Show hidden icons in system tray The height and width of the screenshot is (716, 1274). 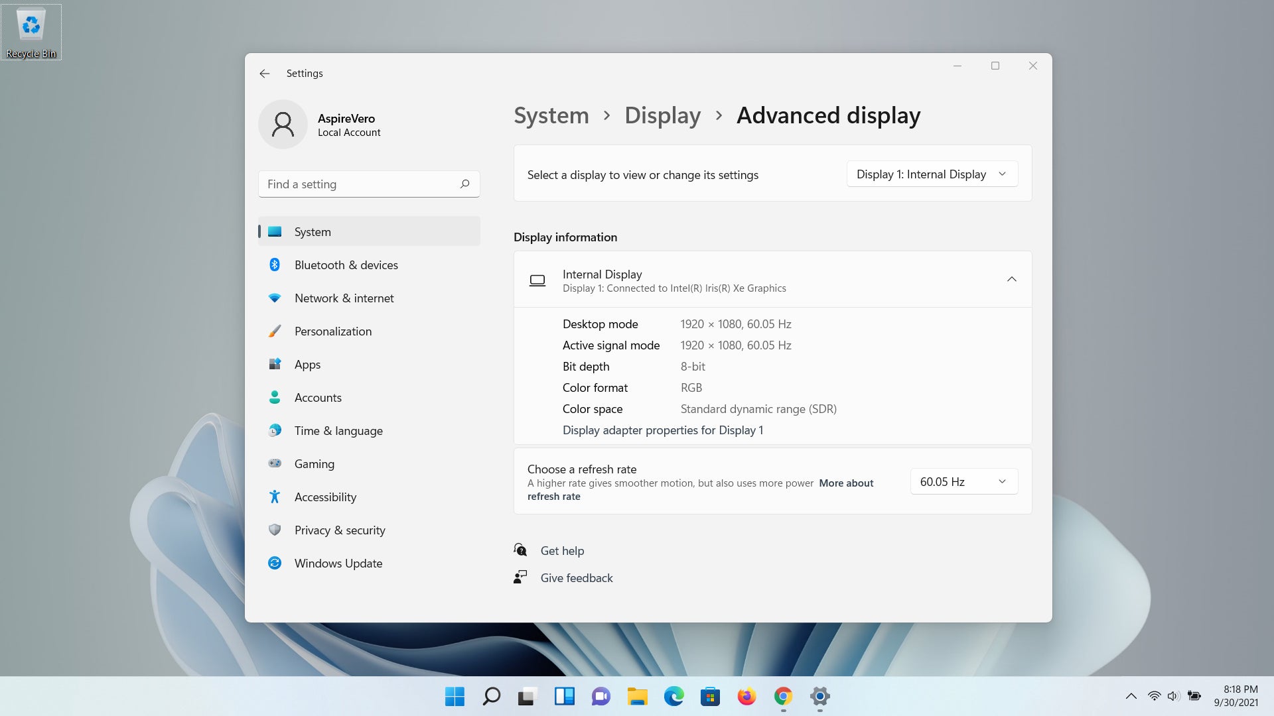1131,696
